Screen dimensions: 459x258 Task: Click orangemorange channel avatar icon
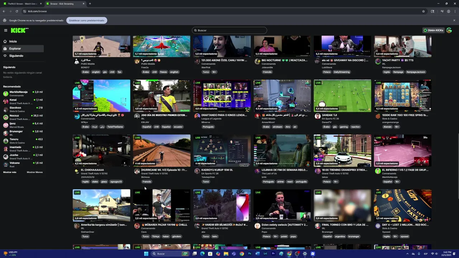pos(378,116)
